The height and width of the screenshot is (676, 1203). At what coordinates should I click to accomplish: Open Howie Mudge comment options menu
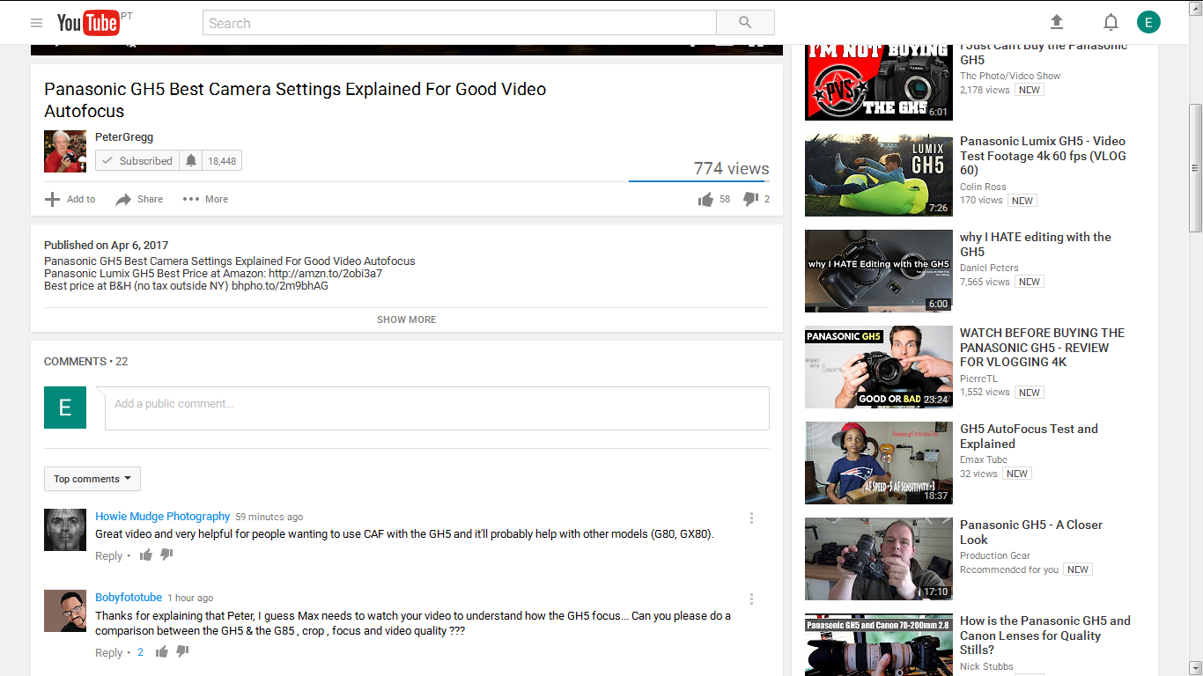pyautogui.click(x=751, y=518)
